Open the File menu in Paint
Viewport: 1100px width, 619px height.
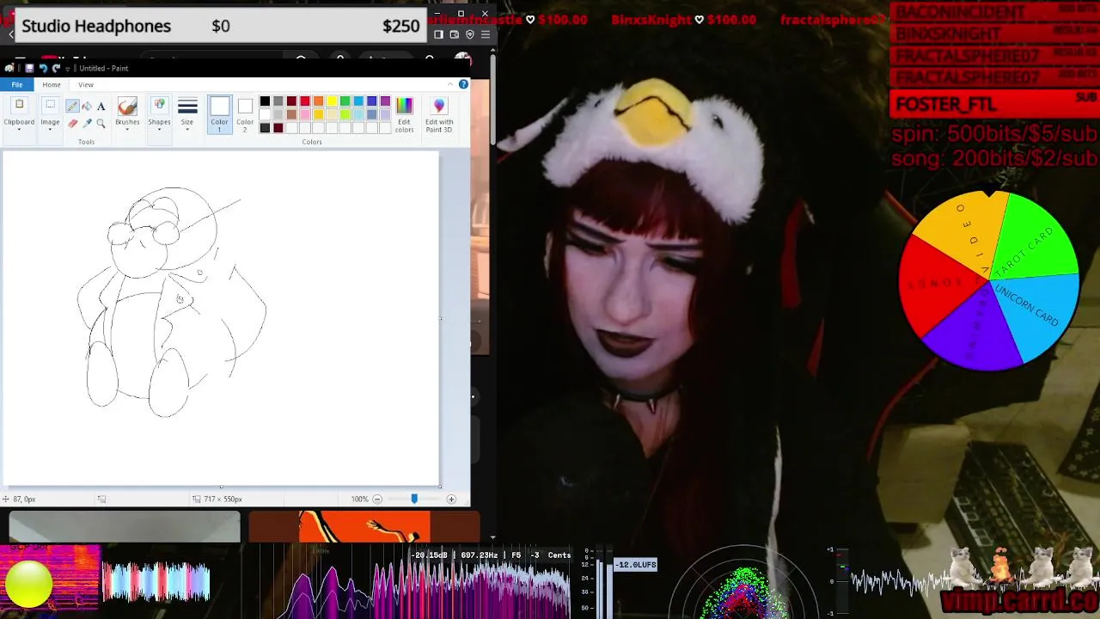[x=16, y=84]
